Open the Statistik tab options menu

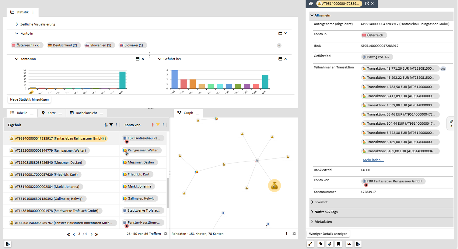33,12
